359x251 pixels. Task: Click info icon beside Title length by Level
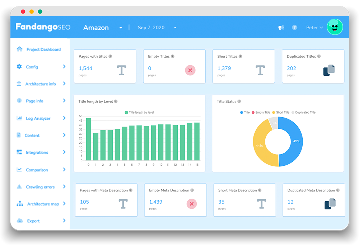tap(116, 101)
